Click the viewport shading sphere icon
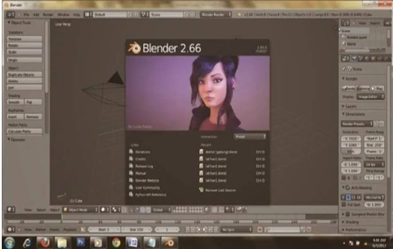The height and width of the screenshot is (249, 393). [x=104, y=209]
